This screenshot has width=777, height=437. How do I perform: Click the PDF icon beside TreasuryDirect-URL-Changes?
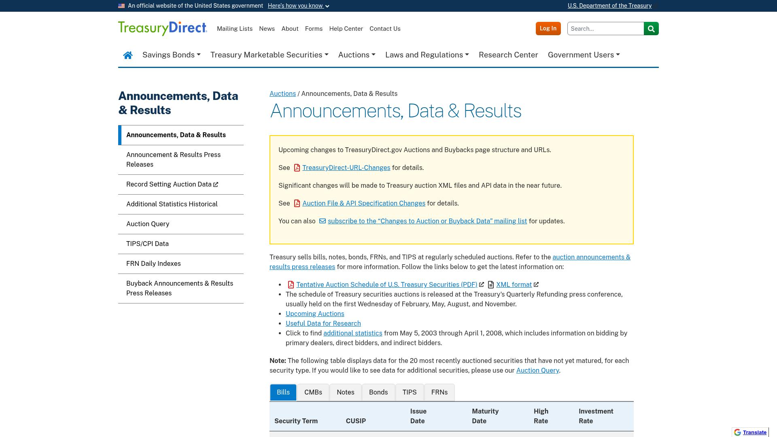[297, 168]
